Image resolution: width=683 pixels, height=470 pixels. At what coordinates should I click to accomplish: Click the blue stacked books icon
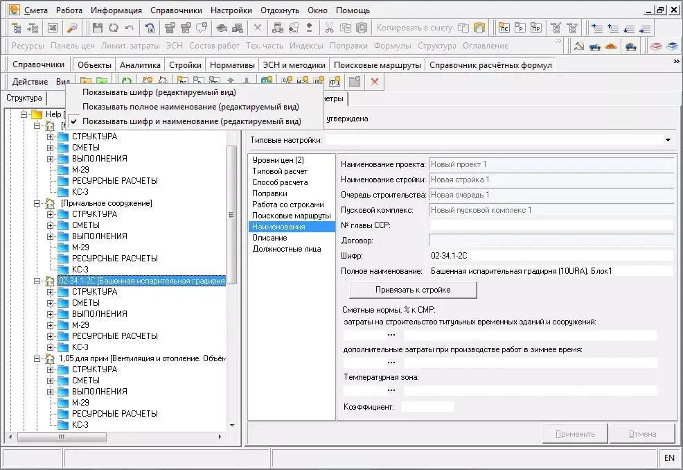[672, 46]
